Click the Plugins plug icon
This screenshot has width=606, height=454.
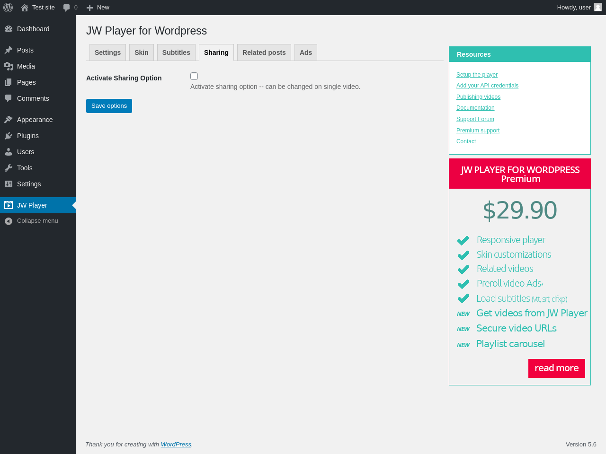click(x=9, y=136)
